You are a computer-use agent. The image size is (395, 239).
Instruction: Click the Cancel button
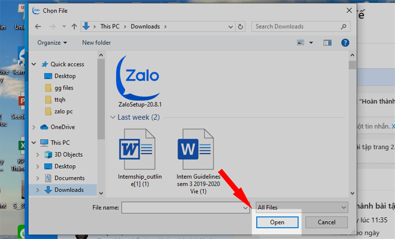tap(326, 222)
